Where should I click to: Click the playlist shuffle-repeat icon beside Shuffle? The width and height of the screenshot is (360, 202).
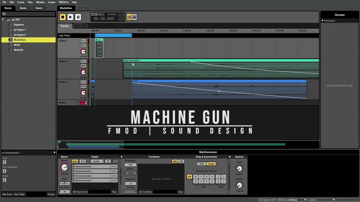click(x=108, y=161)
